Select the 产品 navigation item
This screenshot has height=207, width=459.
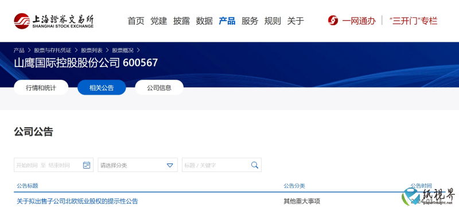click(x=227, y=21)
